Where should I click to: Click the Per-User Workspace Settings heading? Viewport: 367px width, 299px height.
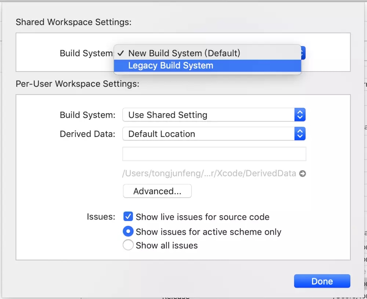(77, 84)
